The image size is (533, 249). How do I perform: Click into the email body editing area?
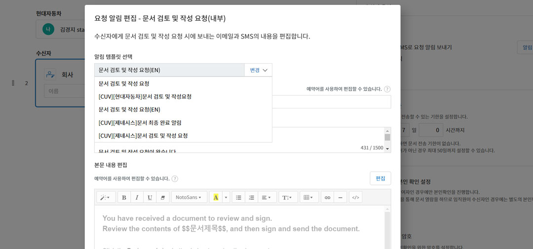(x=240, y=227)
